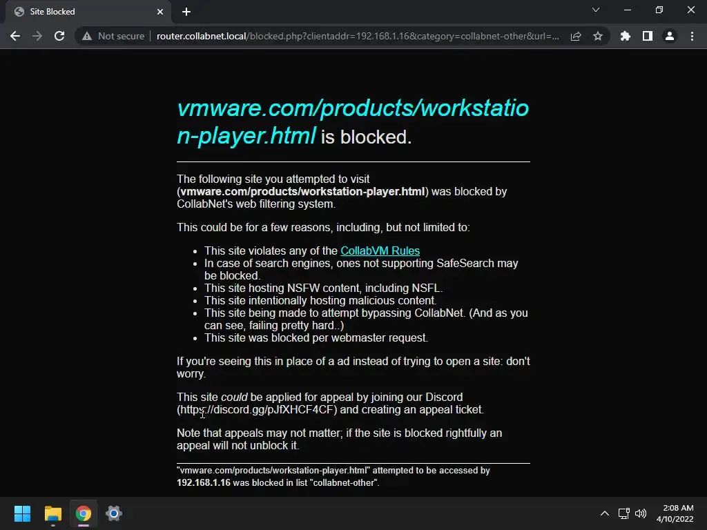
Task: Open Settings from the taskbar
Action: (x=114, y=513)
